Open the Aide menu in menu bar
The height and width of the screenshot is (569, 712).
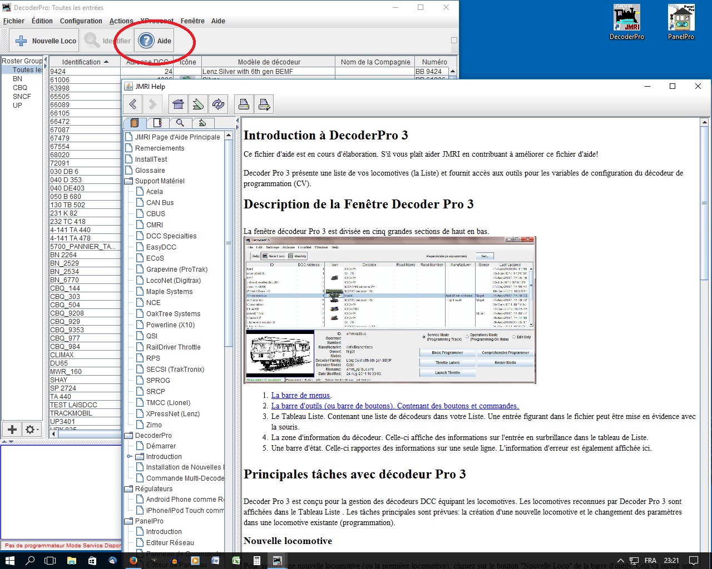pos(218,21)
